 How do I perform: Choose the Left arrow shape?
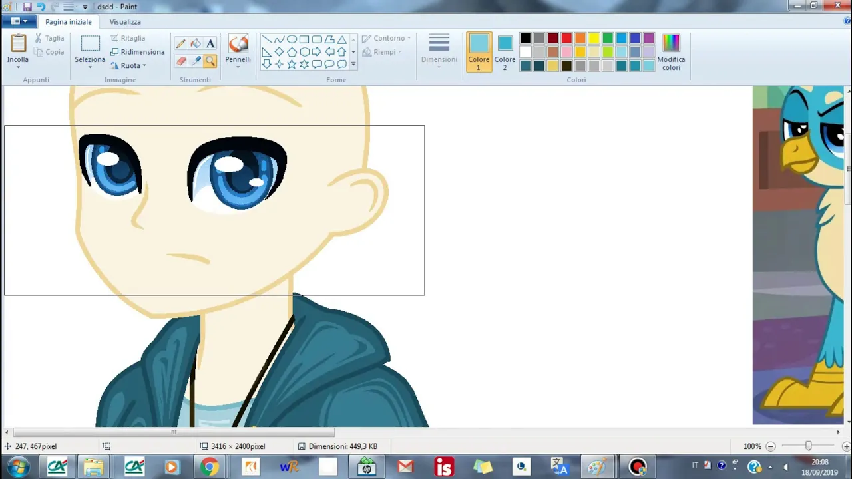click(329, 52)
